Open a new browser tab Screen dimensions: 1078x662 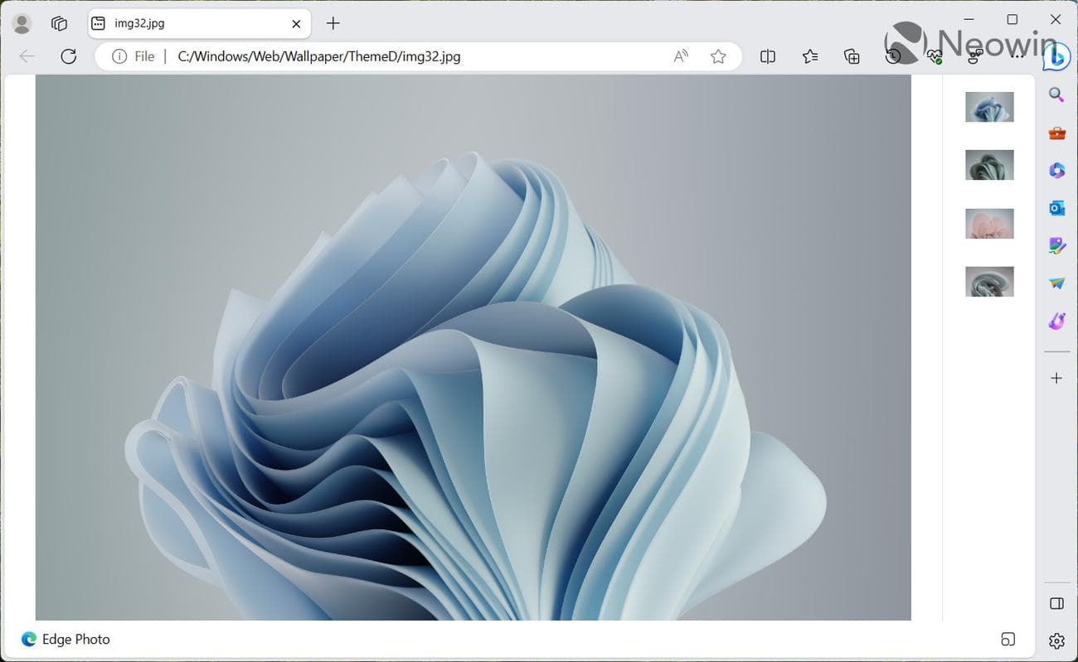[333, 23]
